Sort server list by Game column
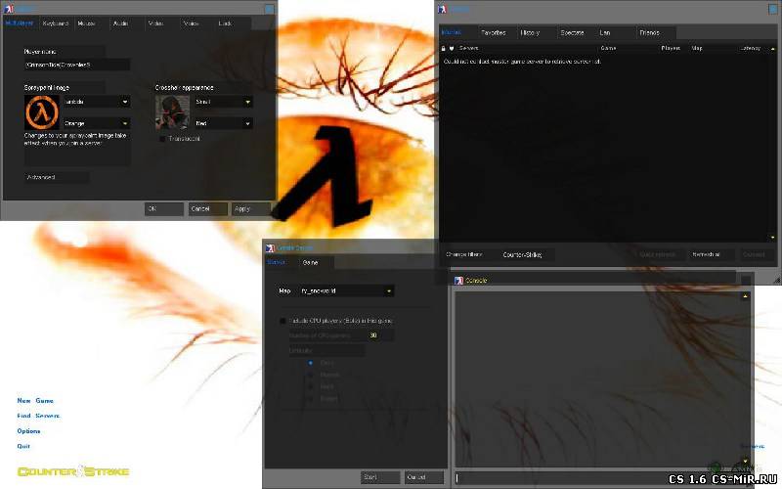Image resolution: width=782 pixels, height=489 pixels. point(629,48)
